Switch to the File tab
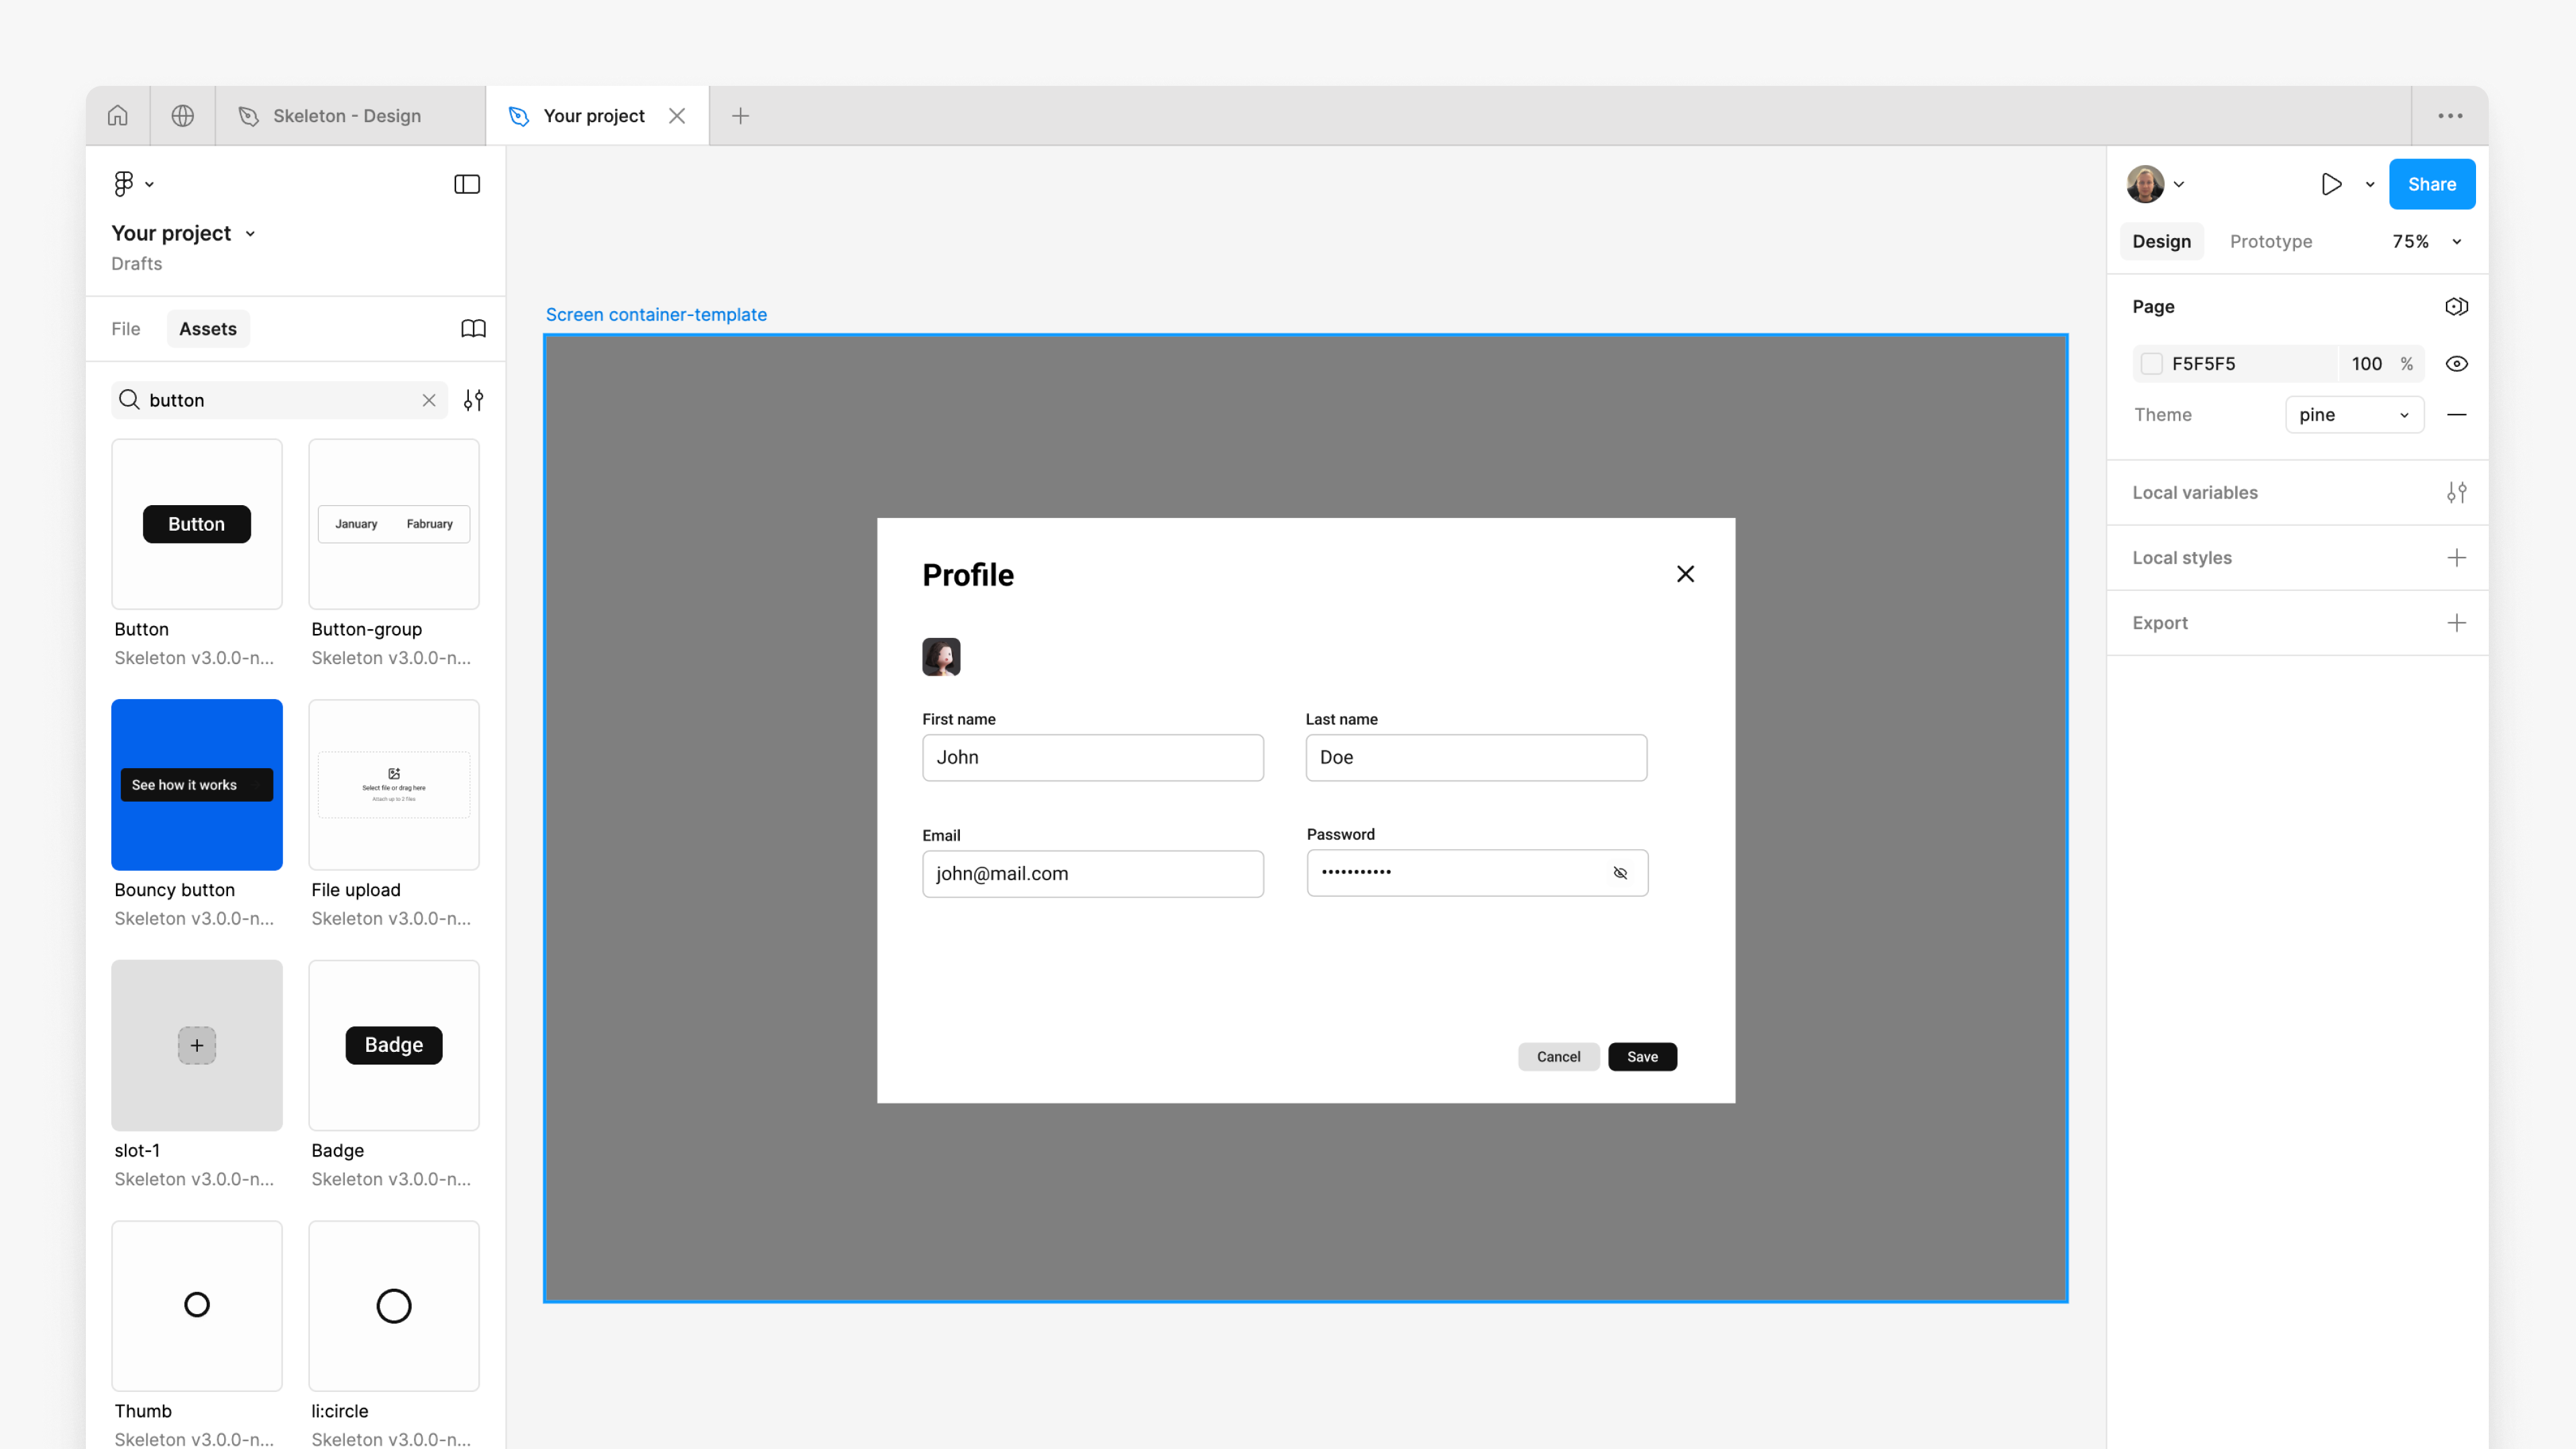This screenshot has width=2576, height=1449. (126, 329)
